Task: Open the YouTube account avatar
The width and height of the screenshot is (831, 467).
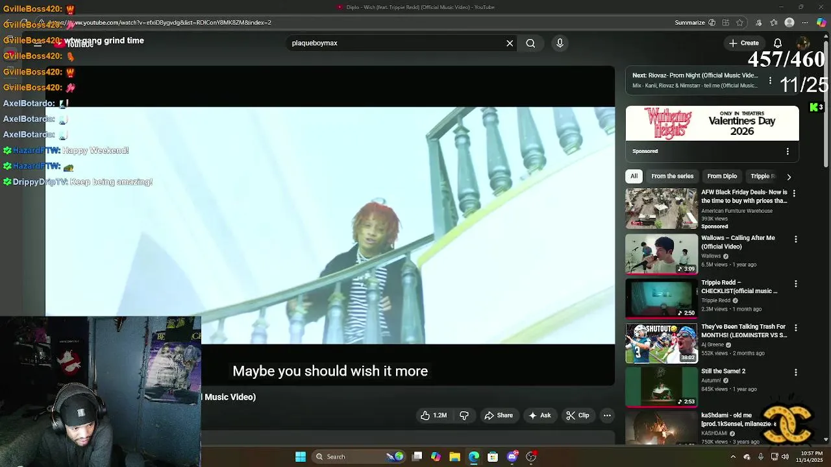Action: tap(803, 43)
